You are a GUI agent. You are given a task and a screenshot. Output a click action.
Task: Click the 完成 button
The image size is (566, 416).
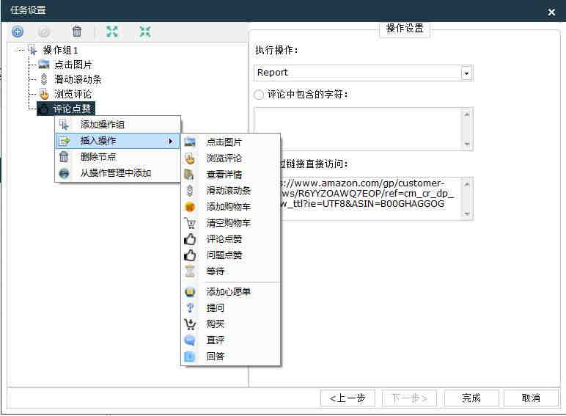tap(471, 398)
